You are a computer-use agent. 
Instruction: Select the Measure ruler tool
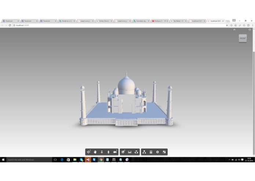[x=130, y=152]
